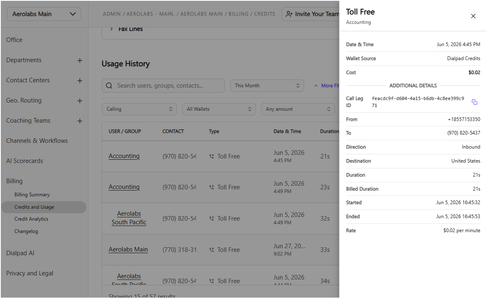Click ADMIN in the breadcrumb
This screenshot has width=491, height=298.
(113, 14)
